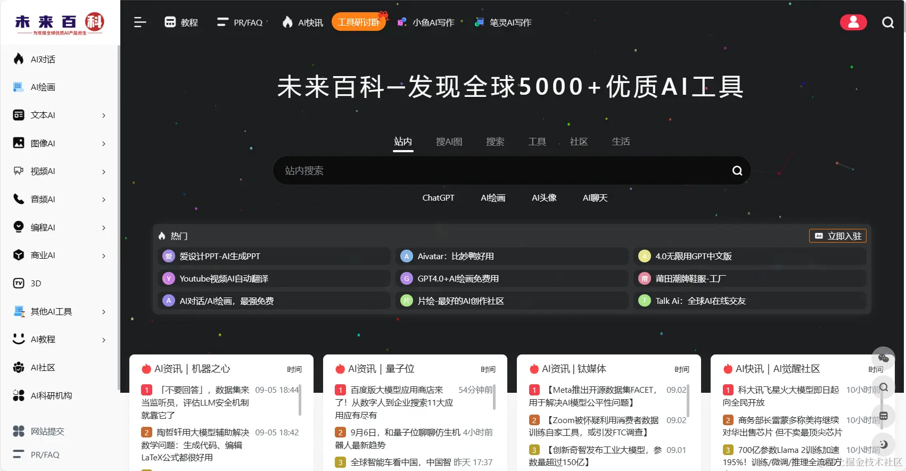906x471 pixels.
Task: Click the AI对话 flame icon in sidebar
Action: [19, 59]
